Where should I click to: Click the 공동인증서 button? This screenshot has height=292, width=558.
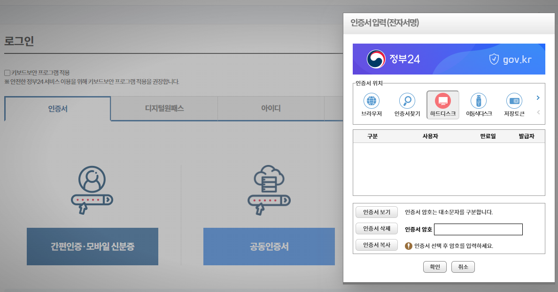(x=269, y=247)
